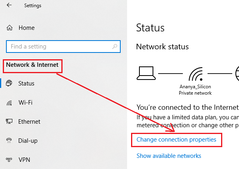The image size is (239, 169).
Task: Click the back arrow in Settings
Action: pyautogui.click(x=9, y=6)
